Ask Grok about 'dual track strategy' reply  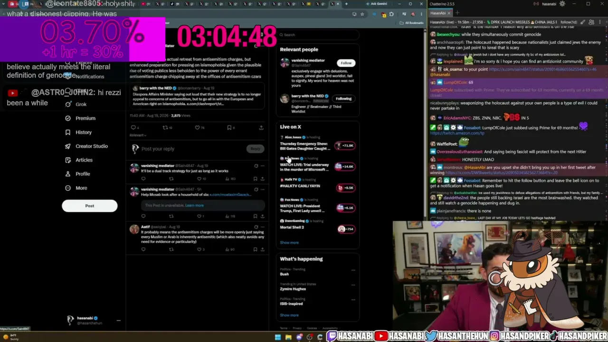(x=256, y=166)
